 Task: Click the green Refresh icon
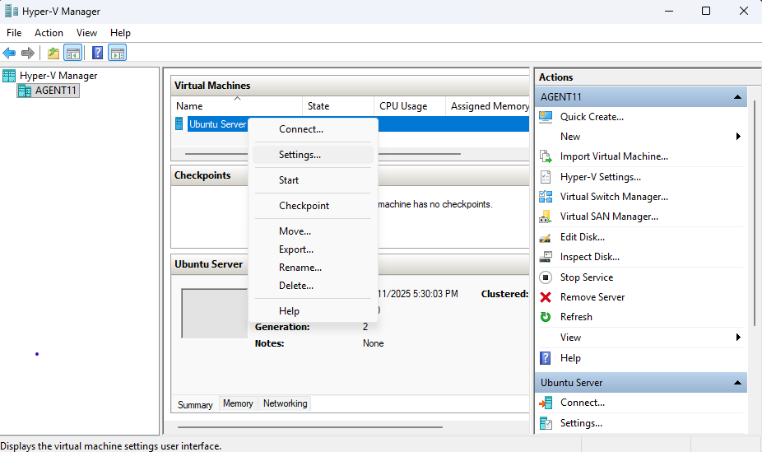click(546, 317)
